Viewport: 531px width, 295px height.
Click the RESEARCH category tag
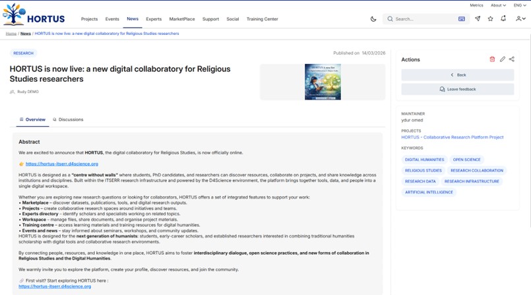click(23, 53)
